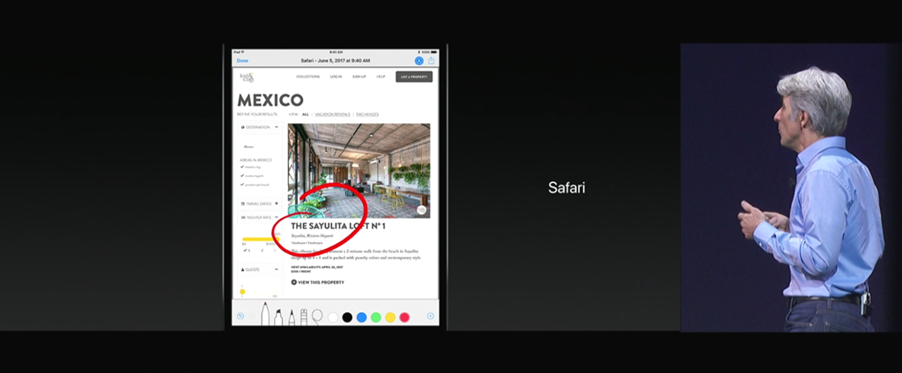The height and width of the screenshot is (373, 902).
Task: Toggle the yucatan peninsula area checkbox
Action: 242,185
